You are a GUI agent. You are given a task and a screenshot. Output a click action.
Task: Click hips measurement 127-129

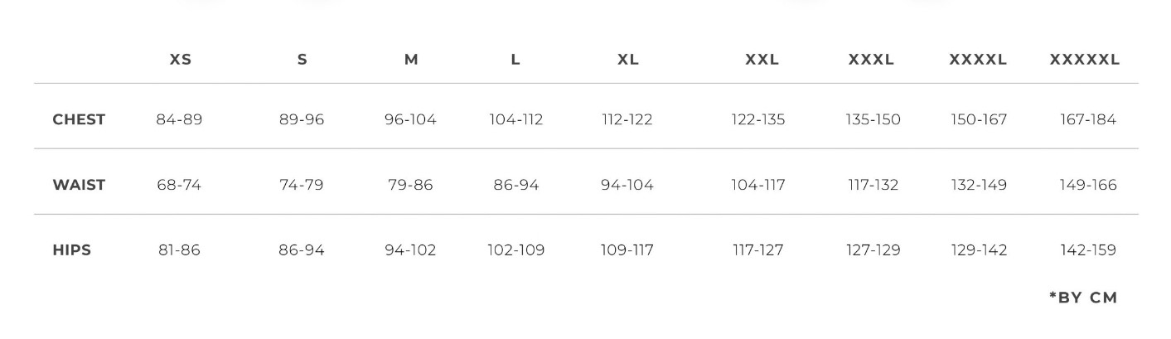click(x=873, y=250)
